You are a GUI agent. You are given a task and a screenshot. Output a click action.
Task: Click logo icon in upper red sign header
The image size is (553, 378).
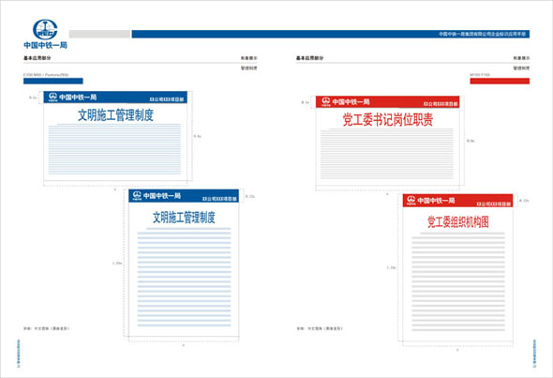point(326,101)
